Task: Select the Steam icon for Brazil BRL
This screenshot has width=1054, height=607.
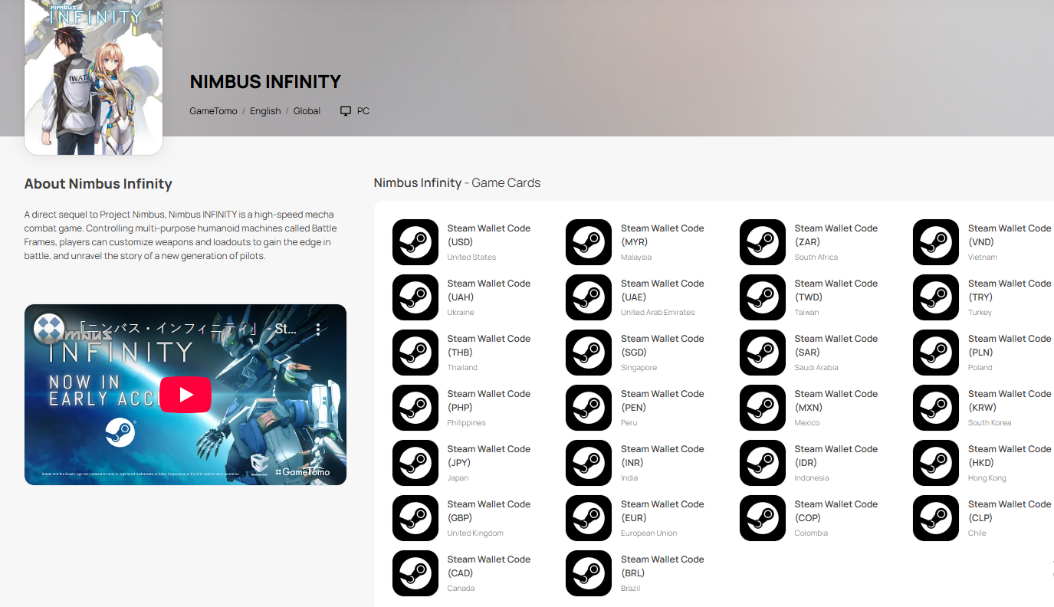Action: (589, 573)
